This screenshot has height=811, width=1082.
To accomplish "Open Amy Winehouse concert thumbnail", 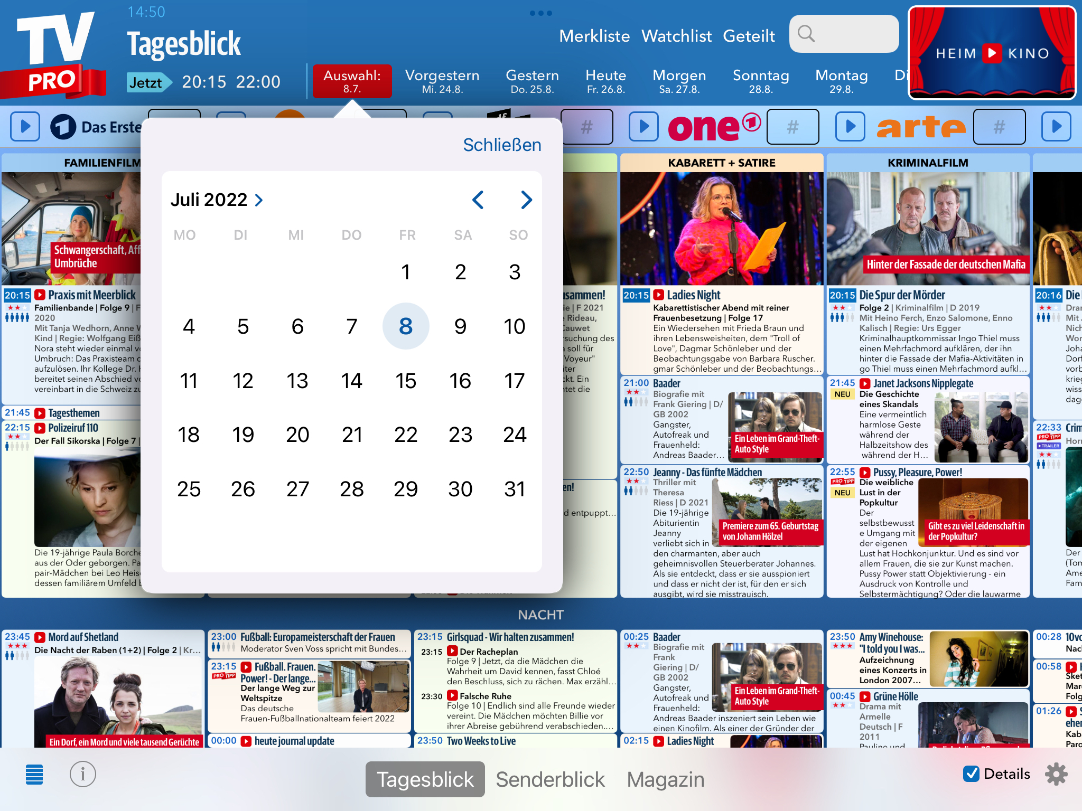I will (x=979, y=659).
